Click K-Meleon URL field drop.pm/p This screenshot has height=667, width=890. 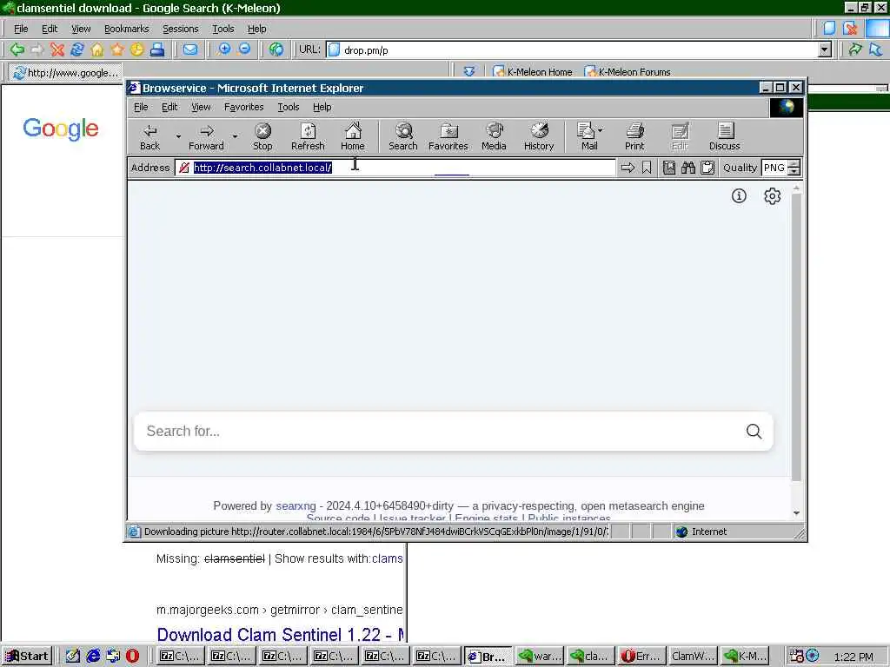click(579, 50)
